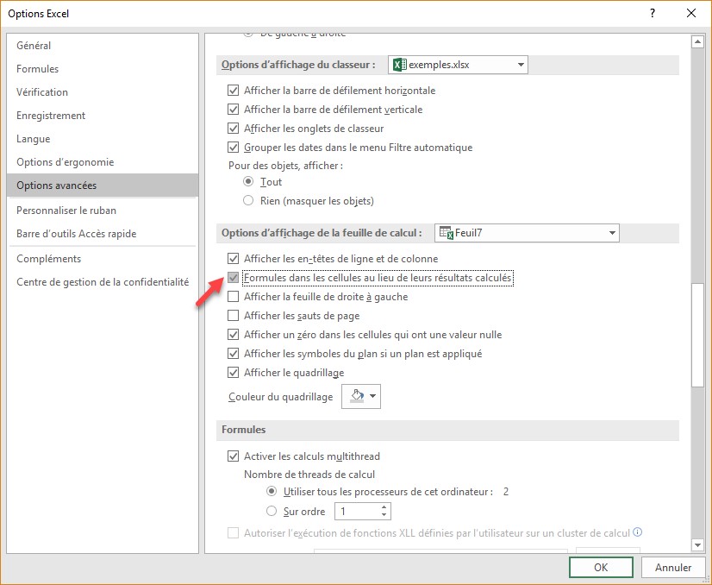The image size is (712, 585).
Task: Open the Couleur du quadrillage color picker
Action: 361,396
